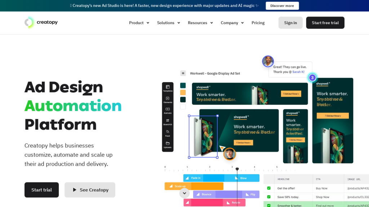Select the white color swatch
The width and height of the screenshot is (369, 207).
183,107
